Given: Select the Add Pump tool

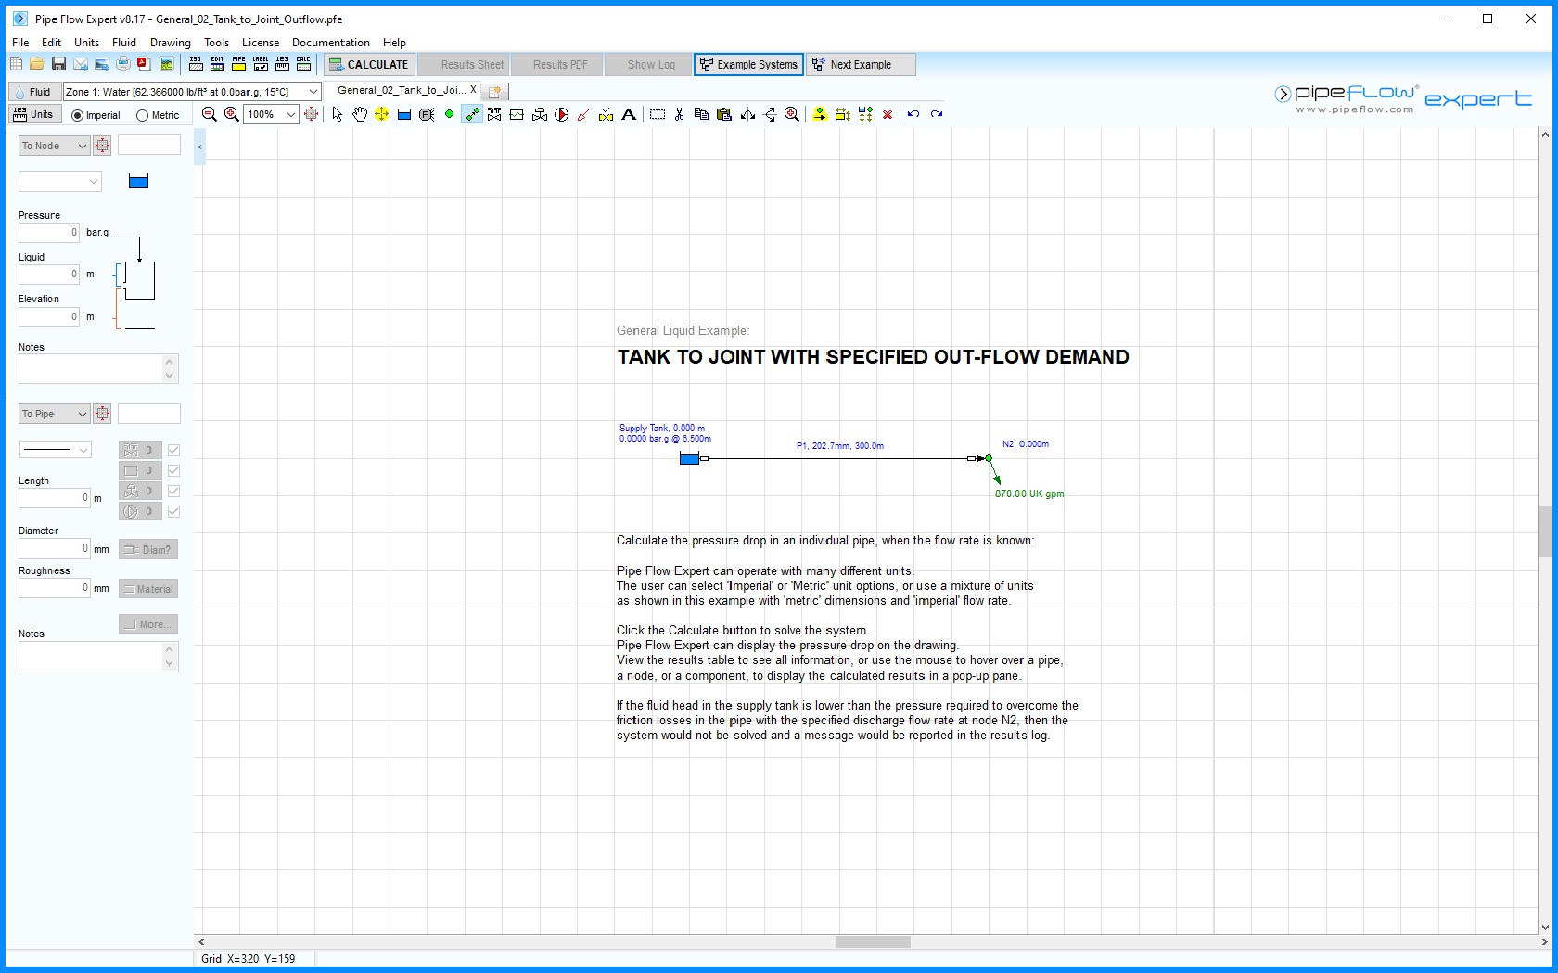Looking at the screenshot, I should coord(561,114).
